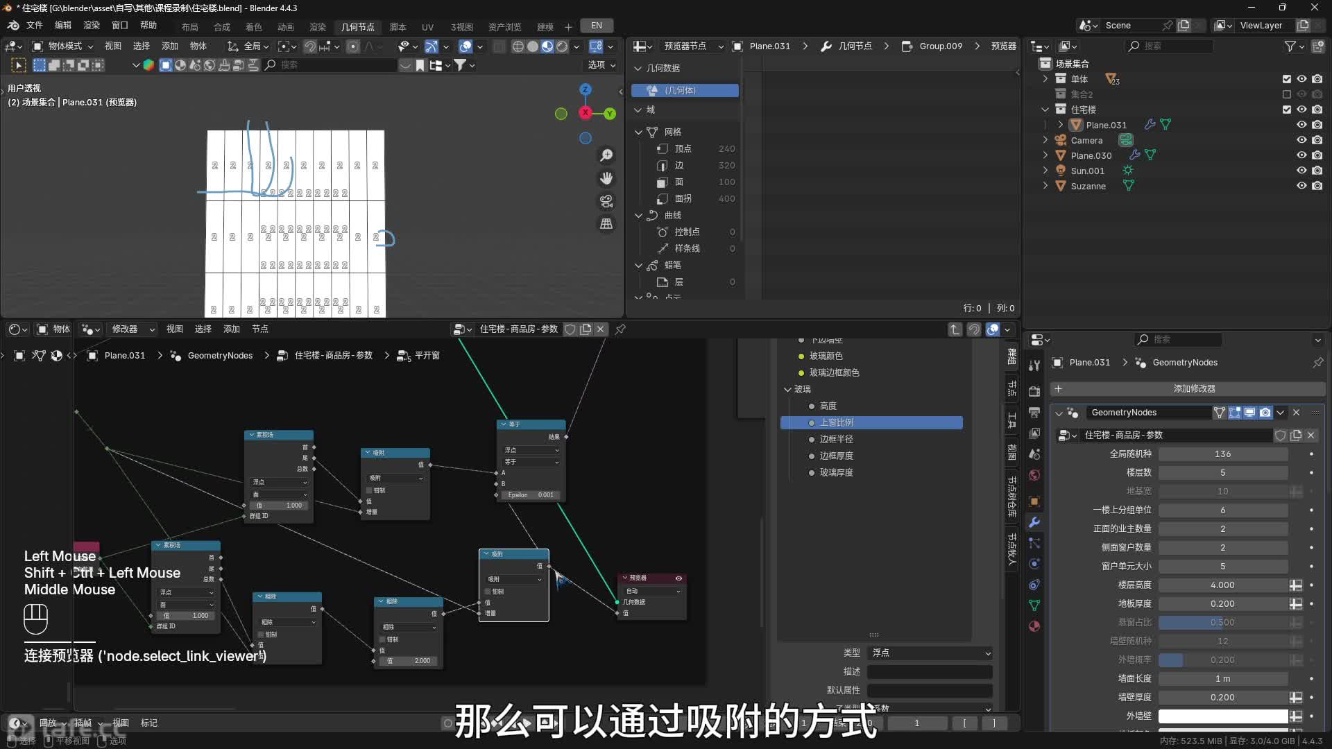The width and height of the screenshot is (1332, 749).
Task: Collapse the 网格 section in spreadsheet
Action: click(639, 132)
